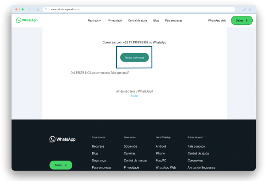Open WhatsApp Web footer link
This screenshot has height=181, width=266.
(x=165, y=168)
